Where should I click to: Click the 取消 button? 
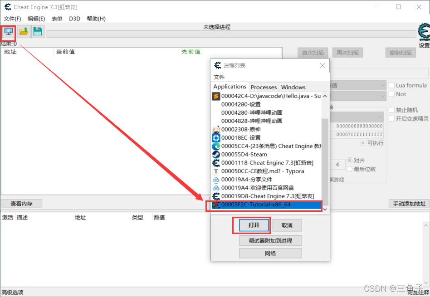(x=287, y=225)
